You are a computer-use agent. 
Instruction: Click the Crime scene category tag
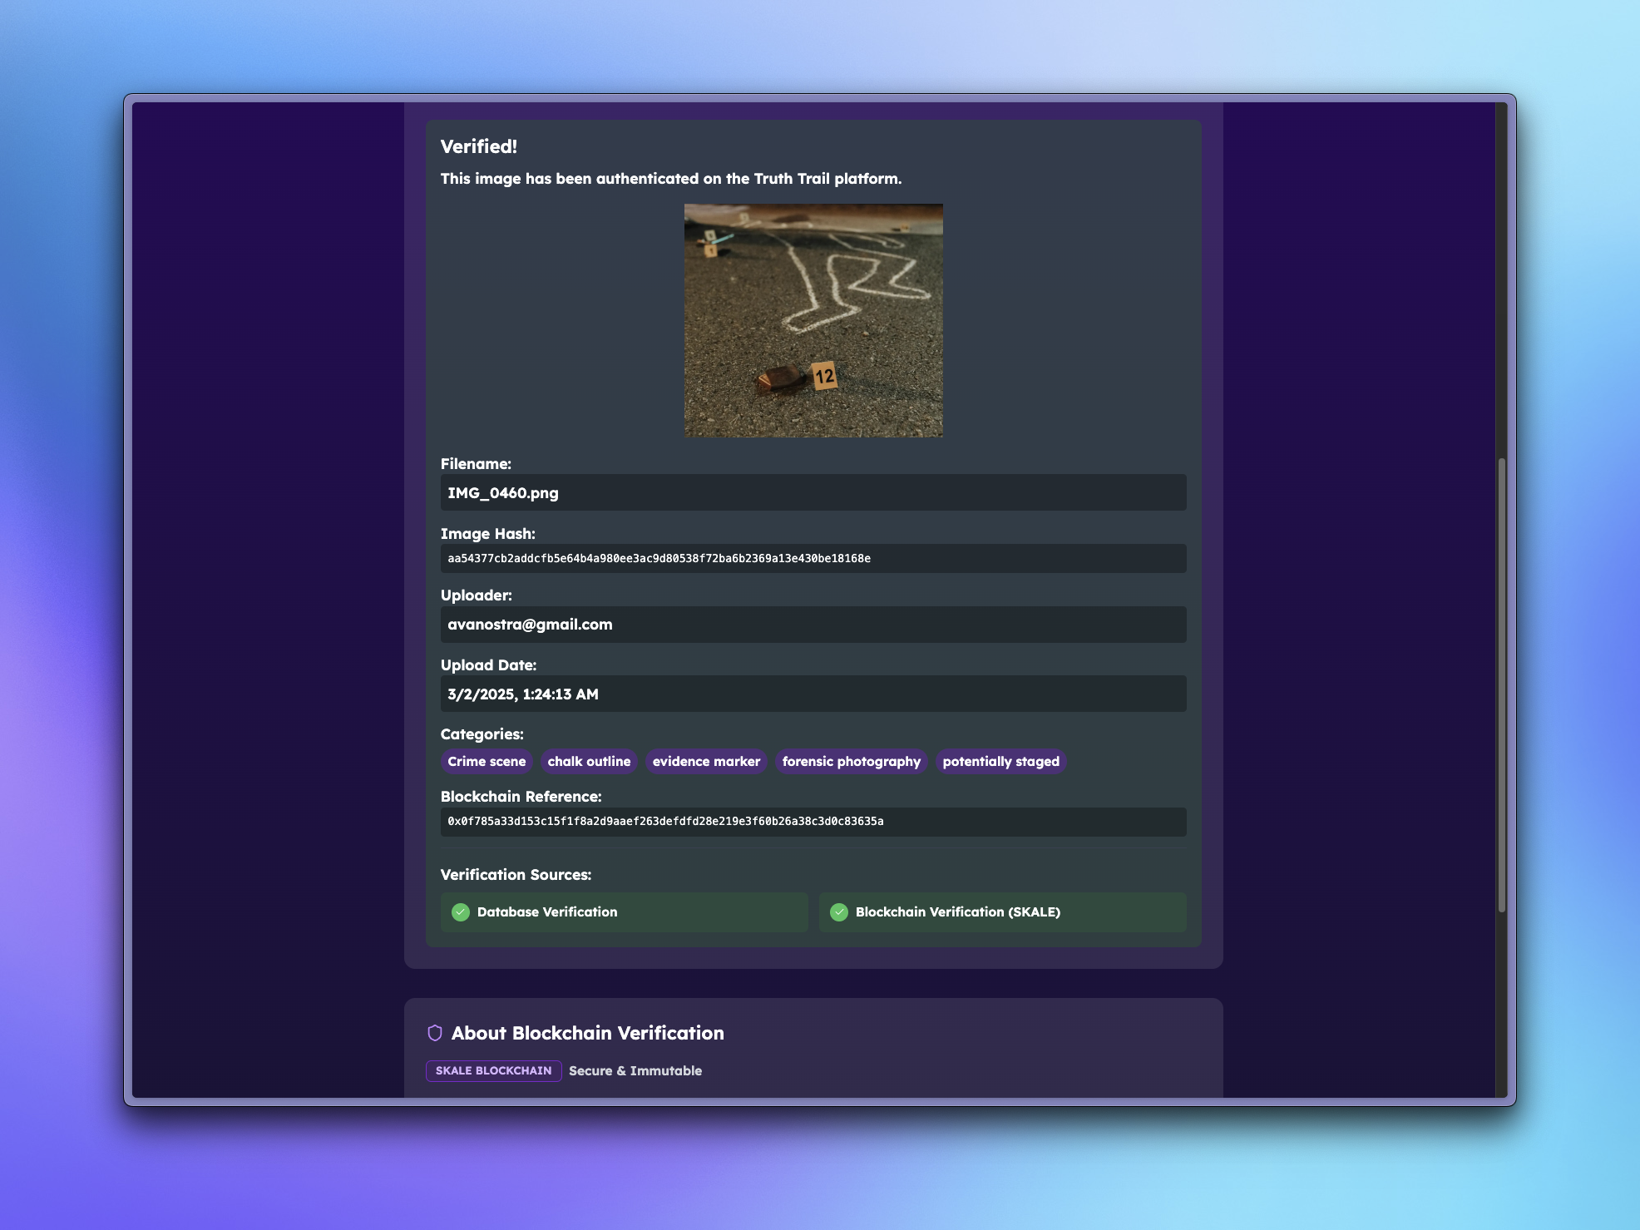[487, 762]
